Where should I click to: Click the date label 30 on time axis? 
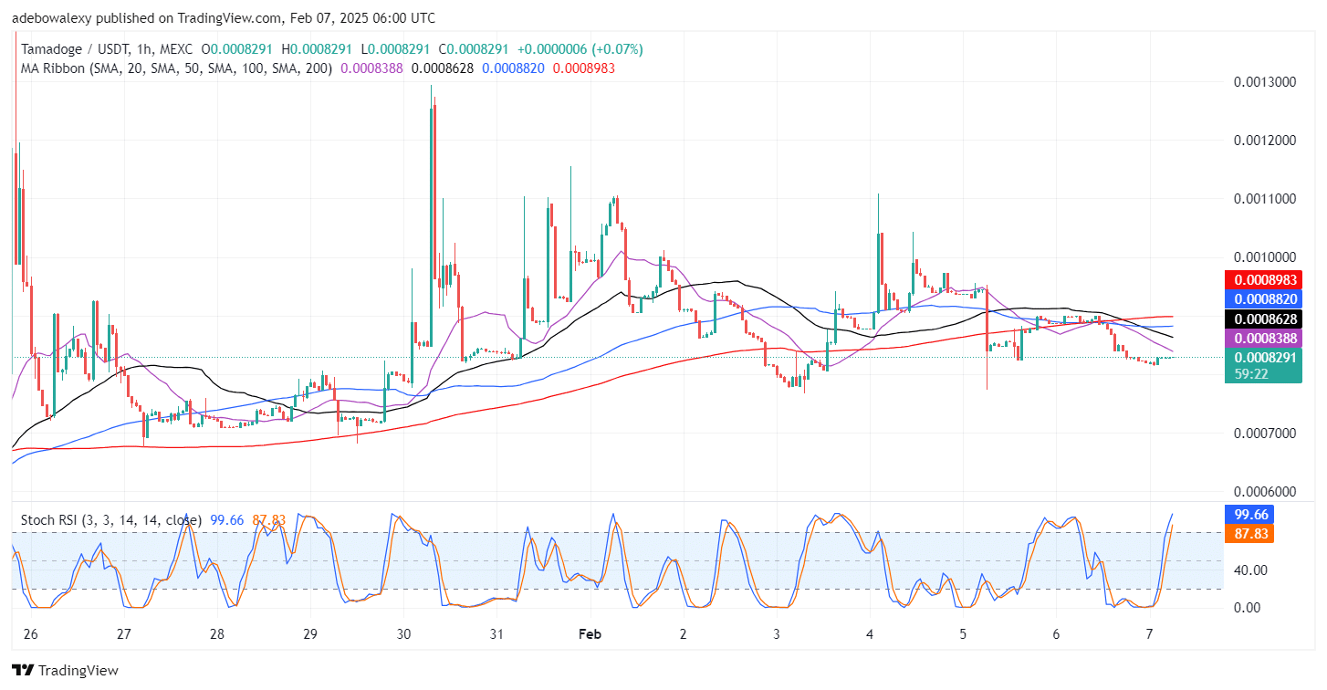pyautogui.click(x=404, y=634)
